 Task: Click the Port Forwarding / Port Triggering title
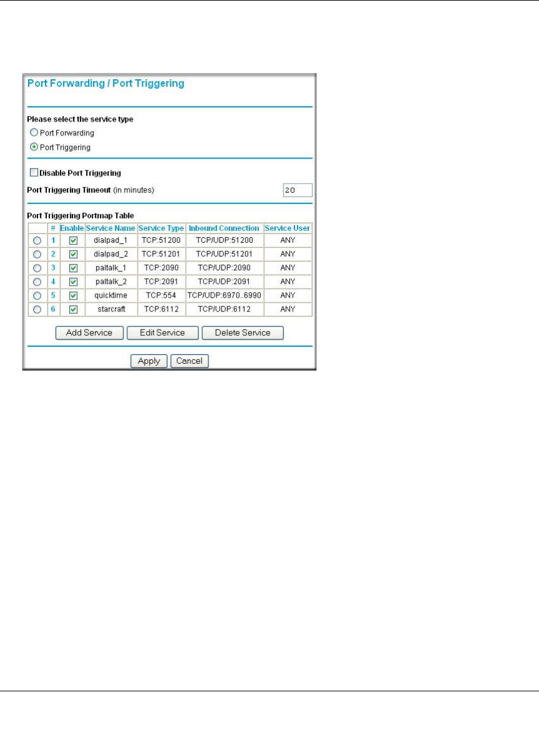click(105, 84)
